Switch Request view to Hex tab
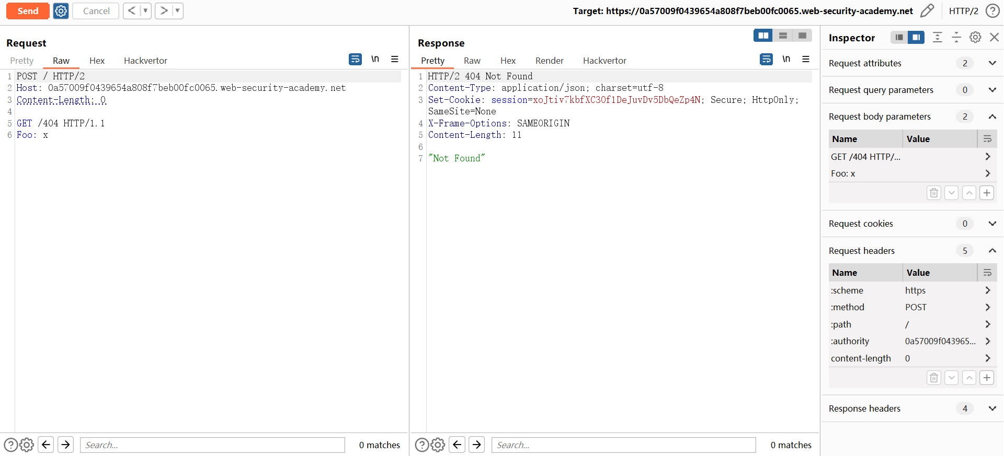 click(x=97, y=61)
